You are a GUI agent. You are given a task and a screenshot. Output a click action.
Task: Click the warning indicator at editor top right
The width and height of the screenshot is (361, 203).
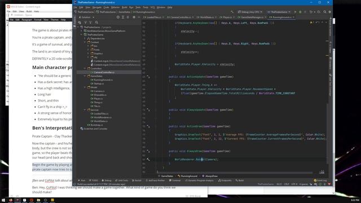point(312,23)
